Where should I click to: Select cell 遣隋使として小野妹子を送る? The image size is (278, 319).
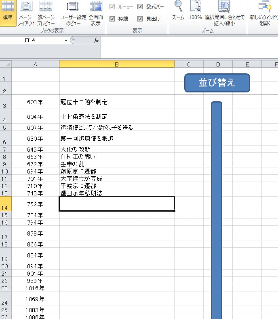(117, 127)
